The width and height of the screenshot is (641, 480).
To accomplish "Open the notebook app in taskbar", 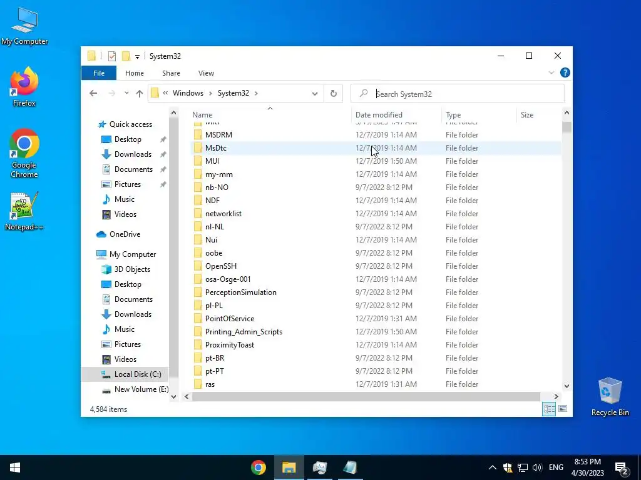I will (351, 467).
